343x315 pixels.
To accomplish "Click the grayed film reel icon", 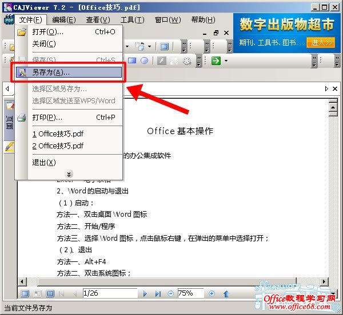I will coord(188,61).
